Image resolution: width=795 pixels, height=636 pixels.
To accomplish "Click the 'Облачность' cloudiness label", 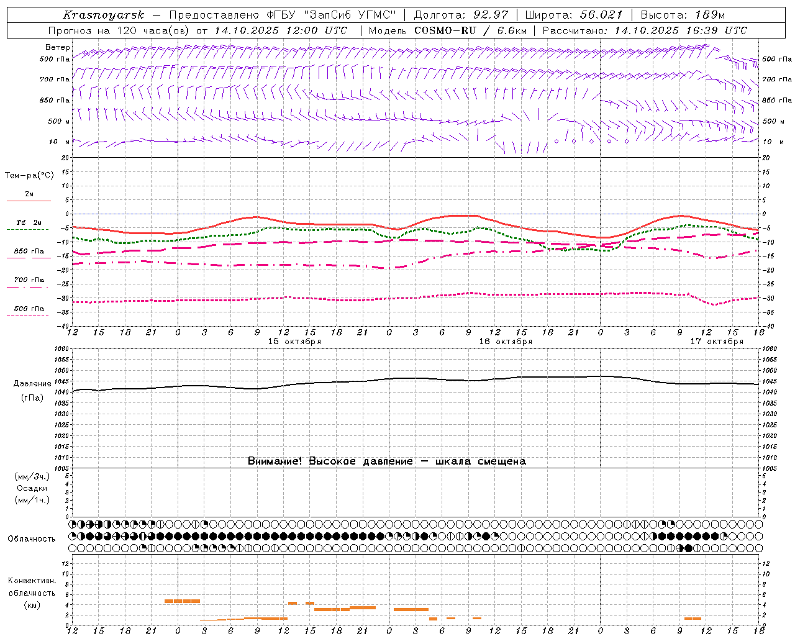I will tap(32, 538).
